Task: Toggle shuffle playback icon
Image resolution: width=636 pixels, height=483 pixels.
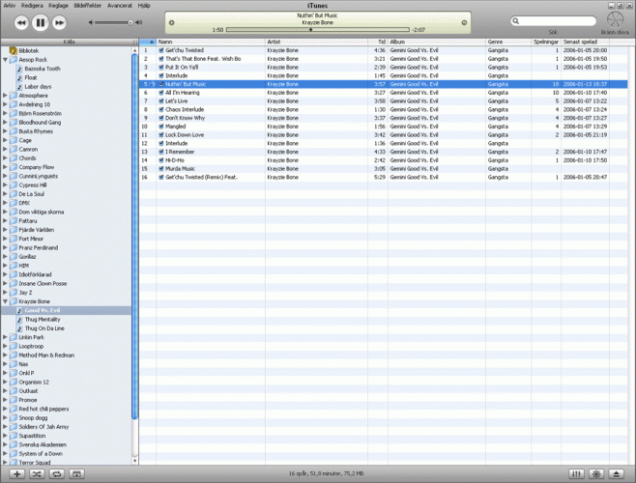Action: 37,473
